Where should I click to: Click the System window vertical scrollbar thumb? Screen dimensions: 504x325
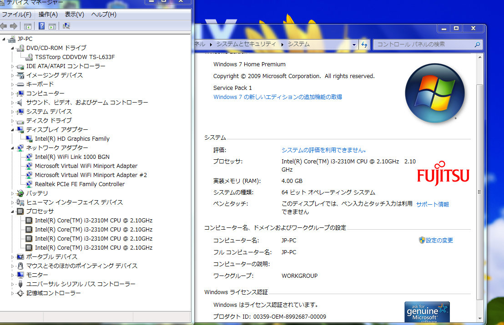click(479, 192)
